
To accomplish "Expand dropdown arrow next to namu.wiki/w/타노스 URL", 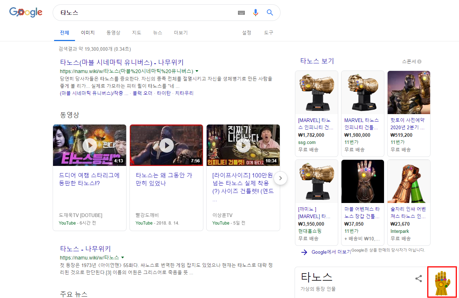I will pos(123,257).
